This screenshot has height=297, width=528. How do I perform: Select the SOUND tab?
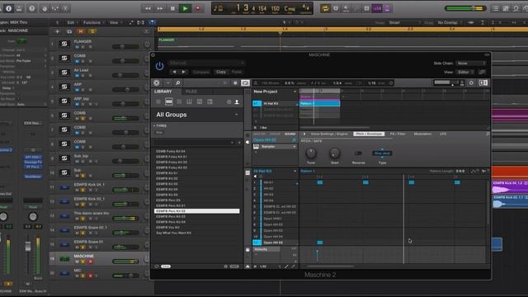[x=290, y=134]
